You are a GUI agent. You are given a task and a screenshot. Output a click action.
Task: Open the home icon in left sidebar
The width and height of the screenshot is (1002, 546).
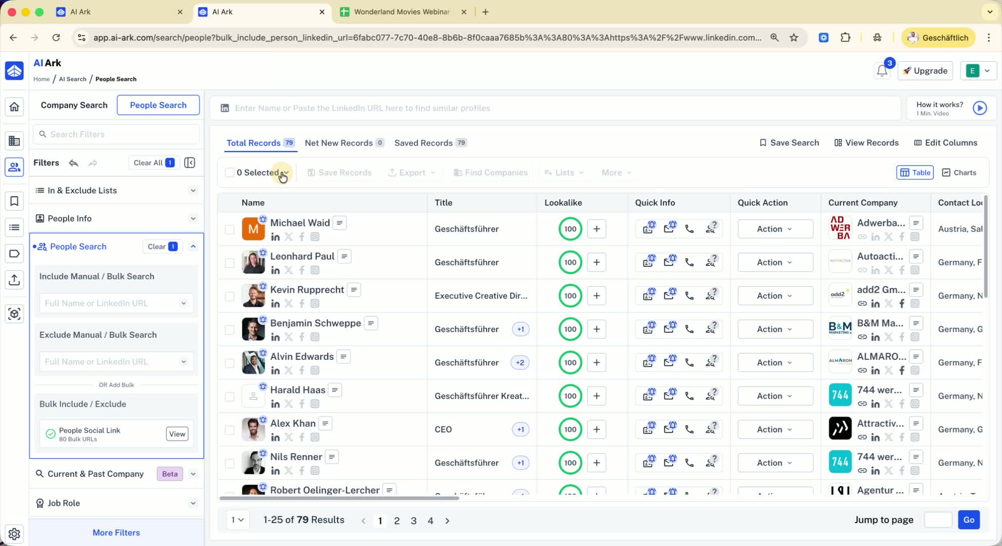pyautogui.click(x=14, y=107)
